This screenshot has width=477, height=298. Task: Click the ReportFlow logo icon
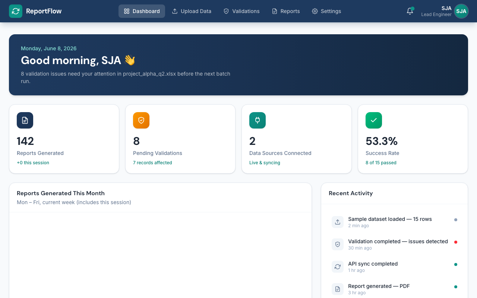pyautogui.click(x=16, y=11)
